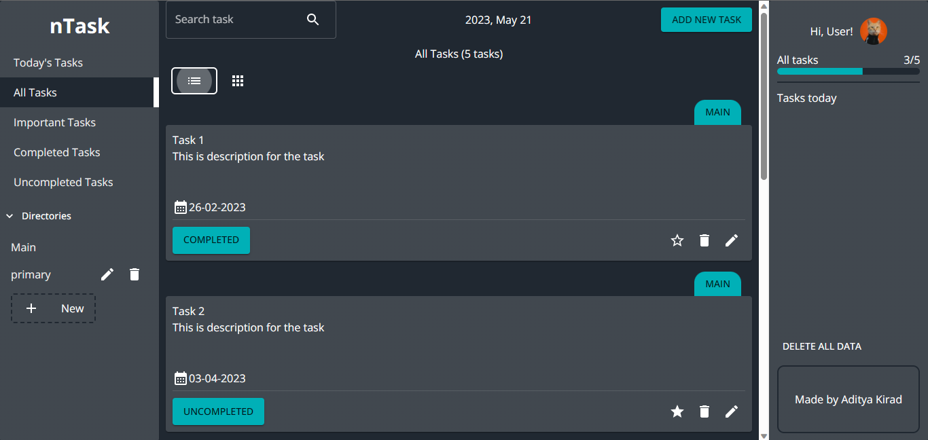Viewport: 928px width, 440px height.
Task: Click the user avatar picture
Action: point(873,31)
